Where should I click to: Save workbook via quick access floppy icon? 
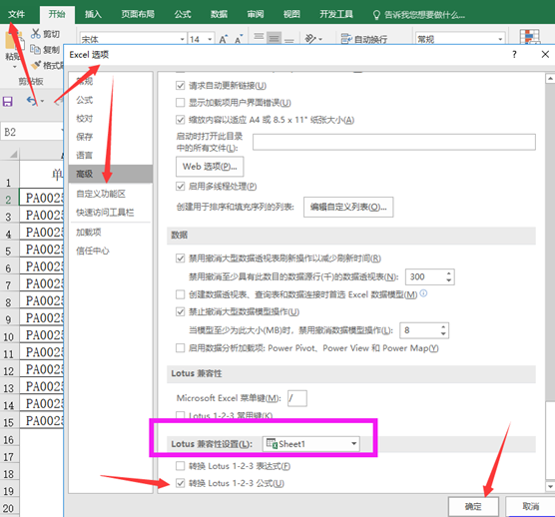[x=7, y=102]
